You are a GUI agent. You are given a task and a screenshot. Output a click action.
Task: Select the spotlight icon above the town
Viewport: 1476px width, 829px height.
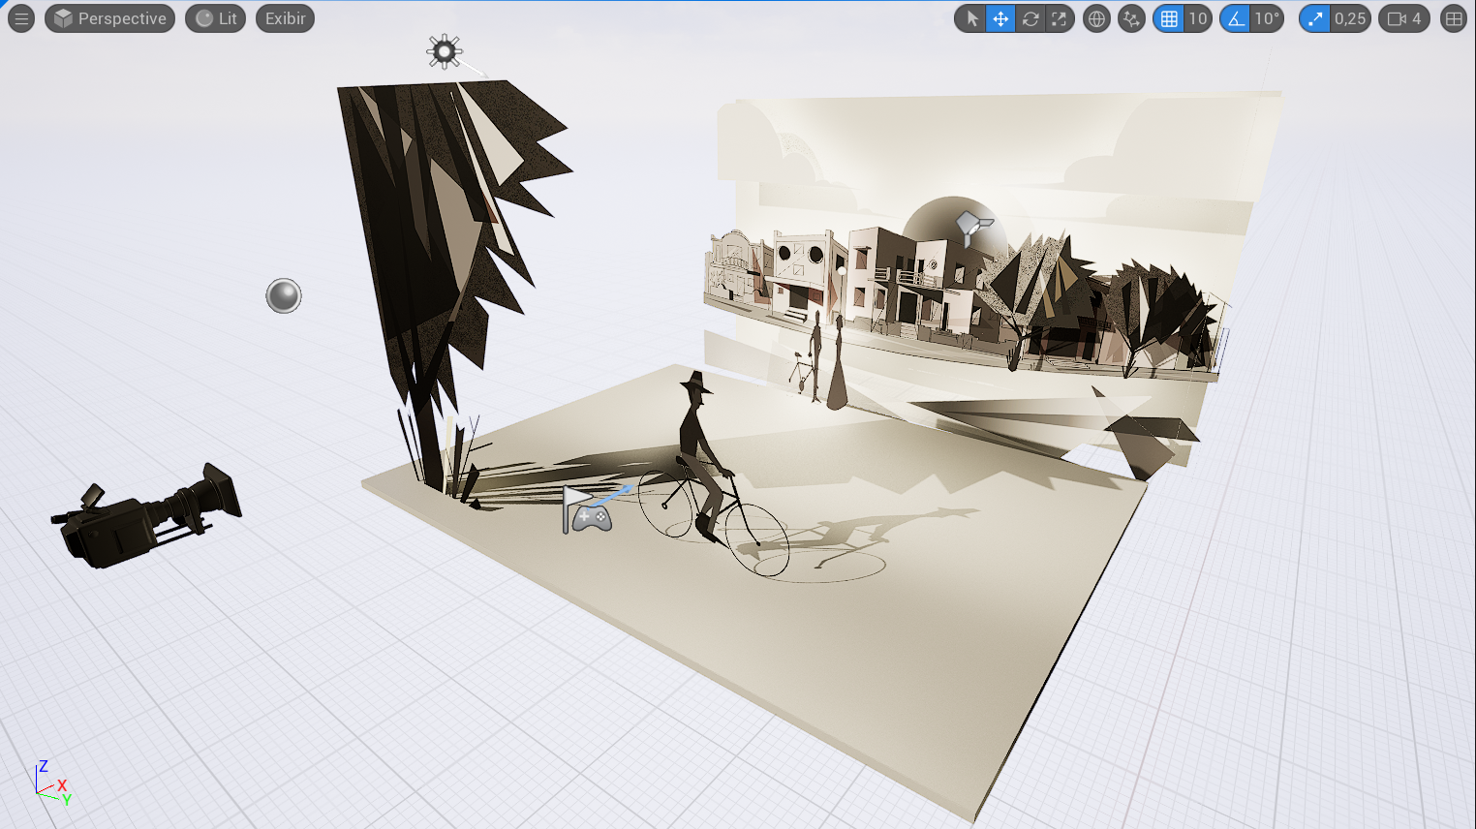[x=972, y=227]
